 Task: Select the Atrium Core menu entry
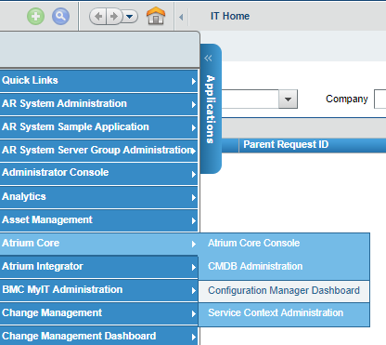tap(98, 244)
